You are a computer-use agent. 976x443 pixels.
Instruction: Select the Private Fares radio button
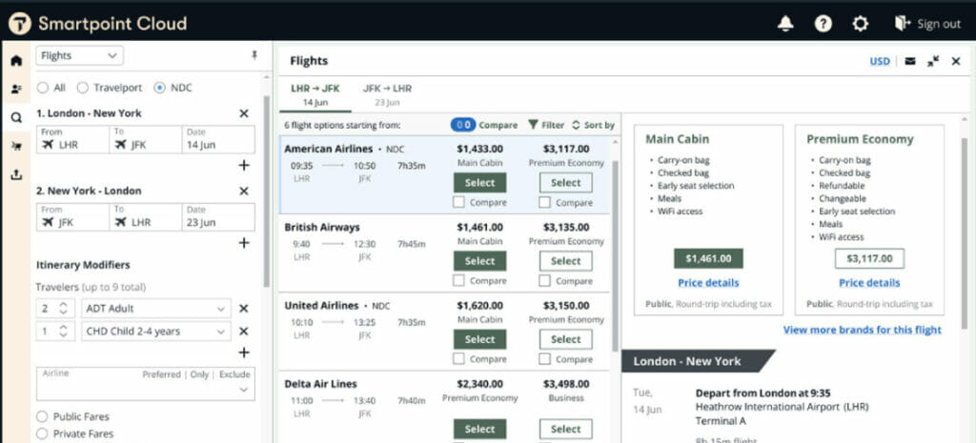[42, 434]
